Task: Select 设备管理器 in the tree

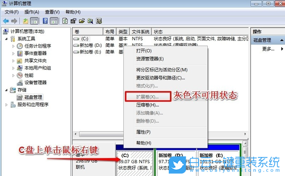Action: click(x=36, y=83)
